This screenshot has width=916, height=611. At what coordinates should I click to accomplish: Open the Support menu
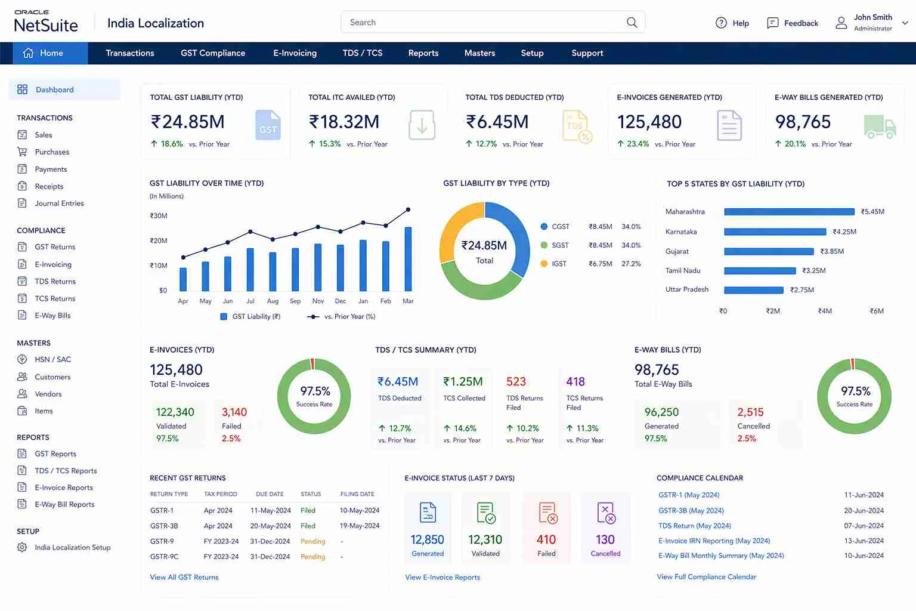[x=587, y=53]
